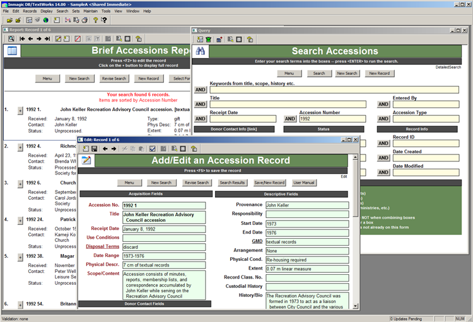Open the Disposal Terms link
The height and width of the screenshot is (322, 473).
pos(103,246)
